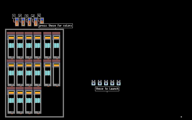Image resolution: width=192 pixels, height=120 pixels.
Task: Select the number 3 sign label
Action: (26, 17)
